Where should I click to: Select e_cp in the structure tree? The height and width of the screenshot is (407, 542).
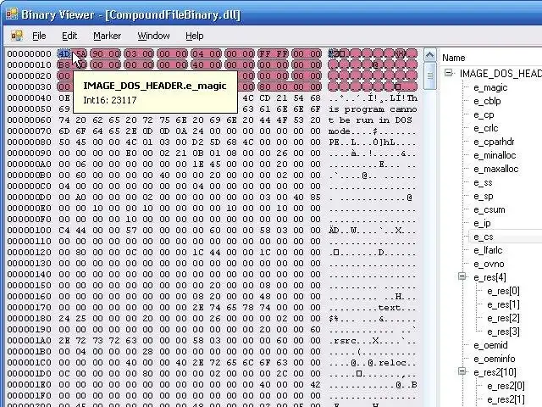484,114
